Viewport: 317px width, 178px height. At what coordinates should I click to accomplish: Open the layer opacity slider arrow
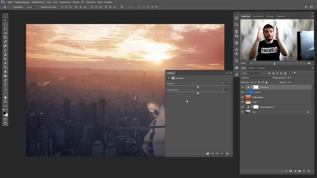click(x=294, y=78)
